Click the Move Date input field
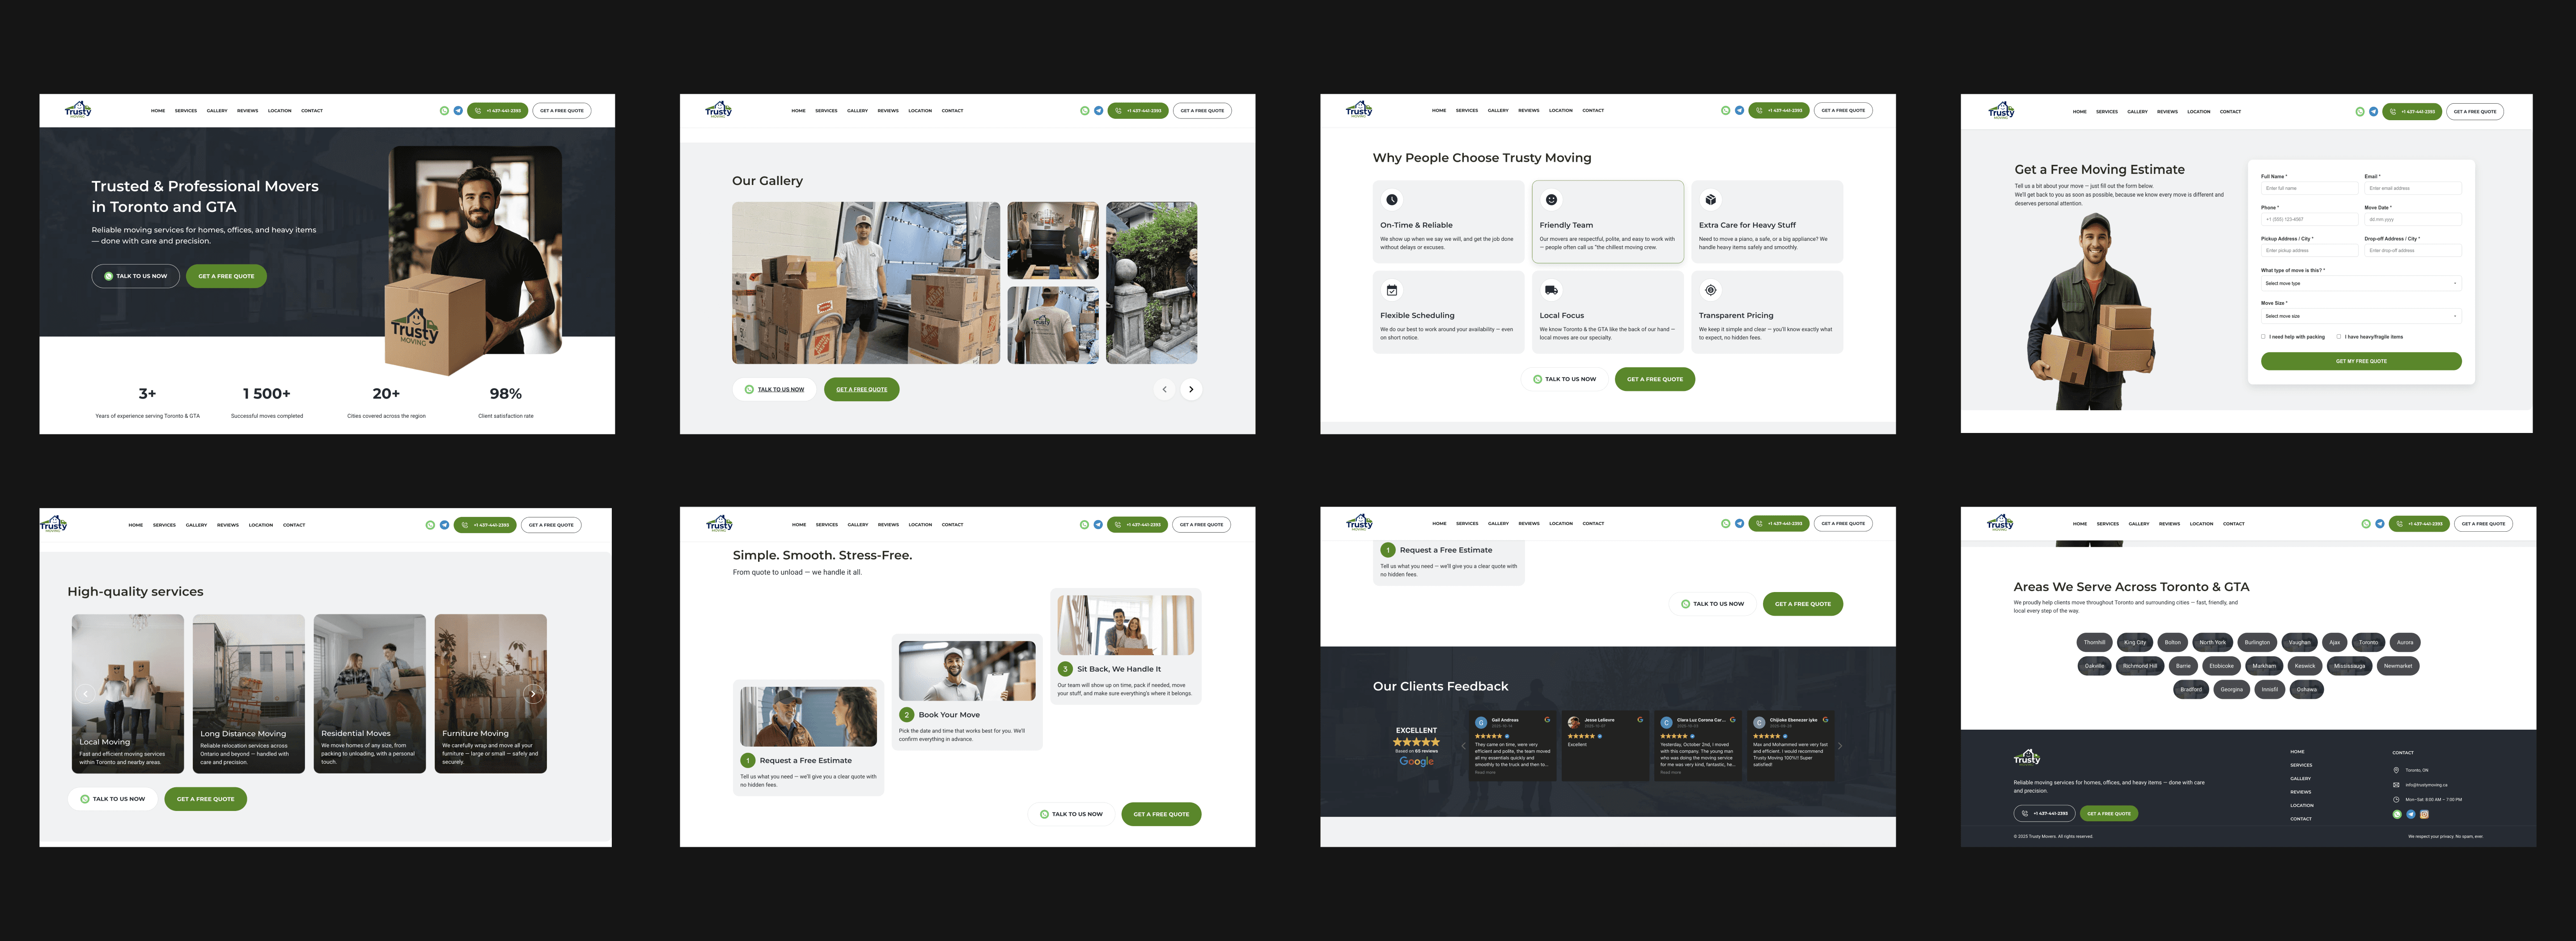 tap(2413, 219)
